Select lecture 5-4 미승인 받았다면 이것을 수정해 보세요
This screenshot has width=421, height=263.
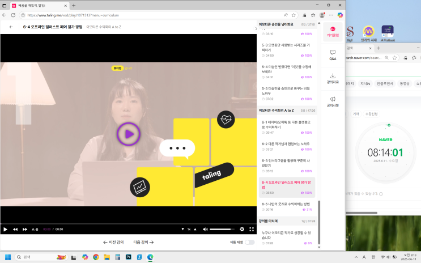287,72
